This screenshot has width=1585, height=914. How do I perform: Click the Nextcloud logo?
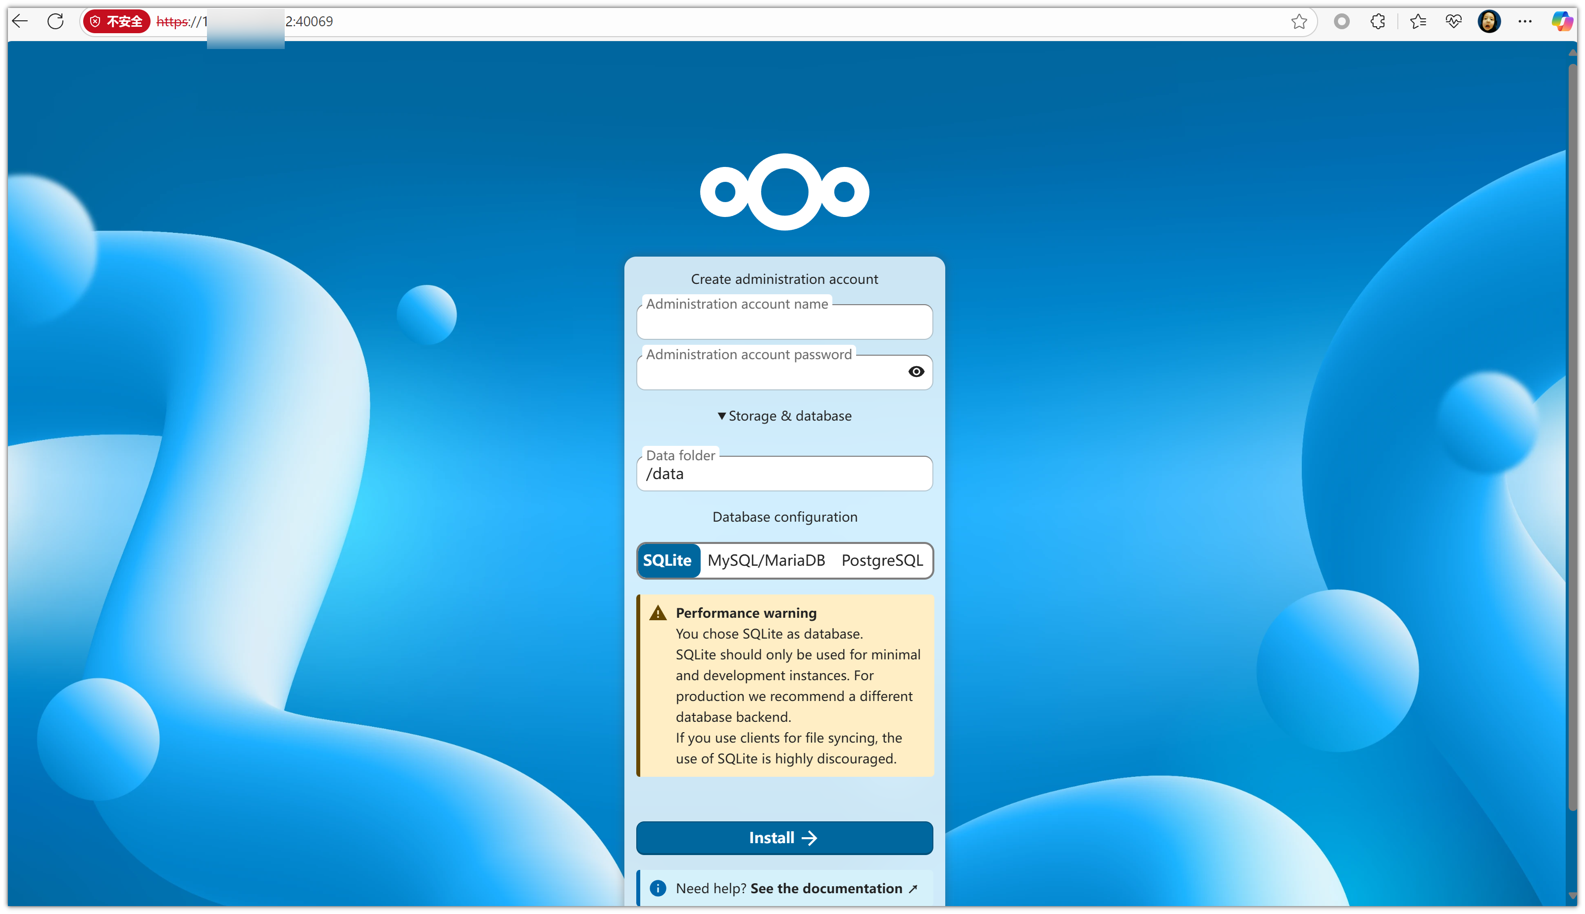pos(784,191)
